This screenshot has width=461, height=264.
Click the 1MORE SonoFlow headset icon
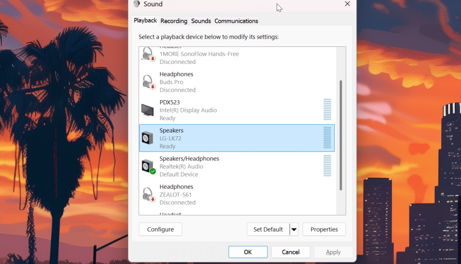pyautogui.click(x=148, y=54)
